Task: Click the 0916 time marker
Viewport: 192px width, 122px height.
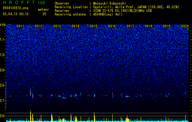Action: [x=112, y=26]
